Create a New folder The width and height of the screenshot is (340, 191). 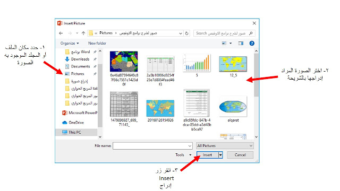coord(97,44)
